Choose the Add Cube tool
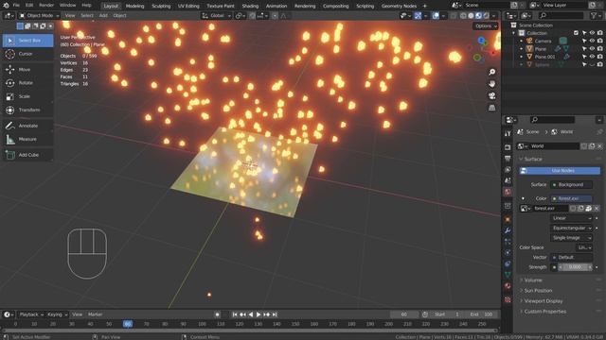Image resolution: width=606 pixels, height=340 pixels. [x=27, y=155]
